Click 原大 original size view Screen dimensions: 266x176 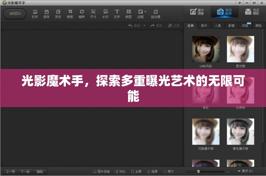click(x=168, y=172)
